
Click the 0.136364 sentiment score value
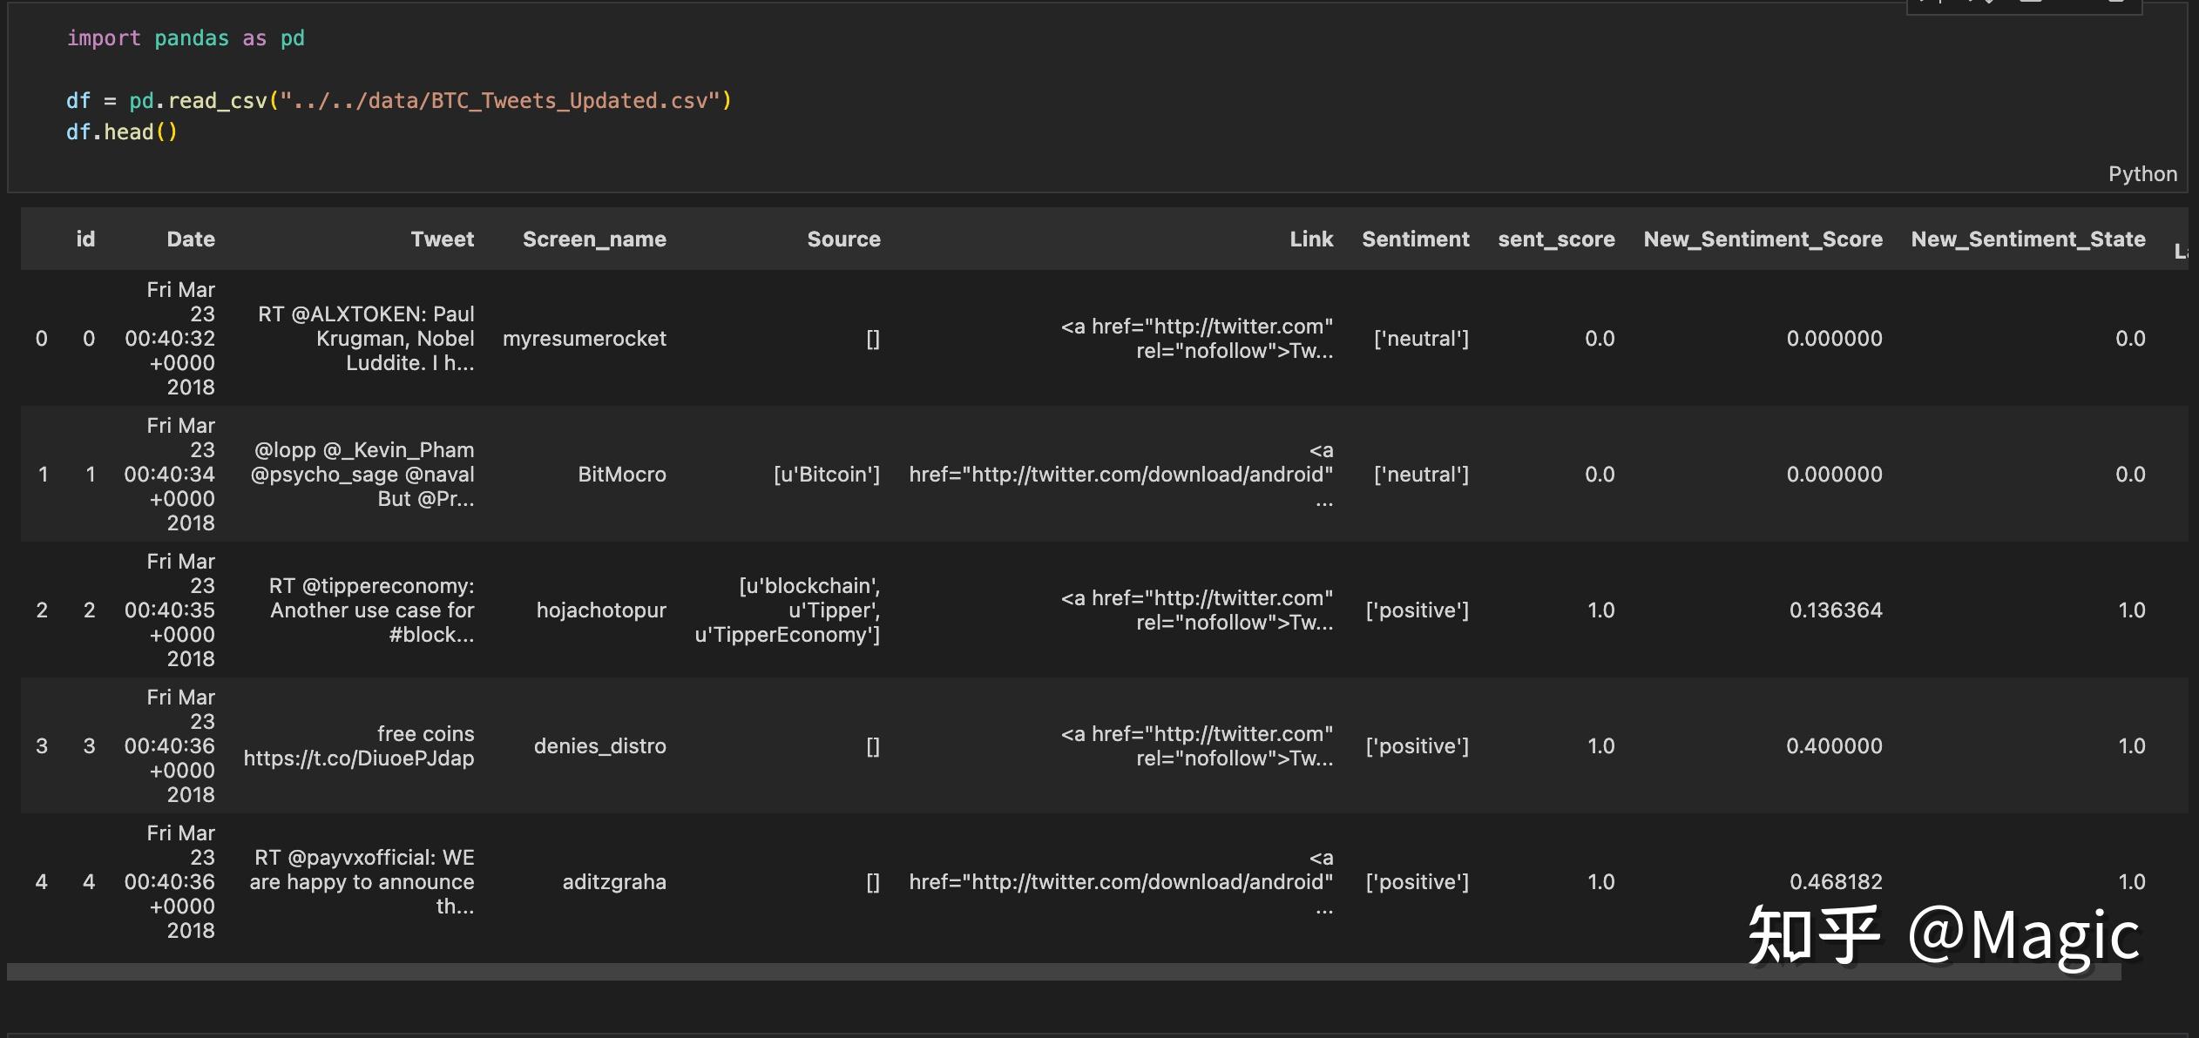coord(1836,610)
